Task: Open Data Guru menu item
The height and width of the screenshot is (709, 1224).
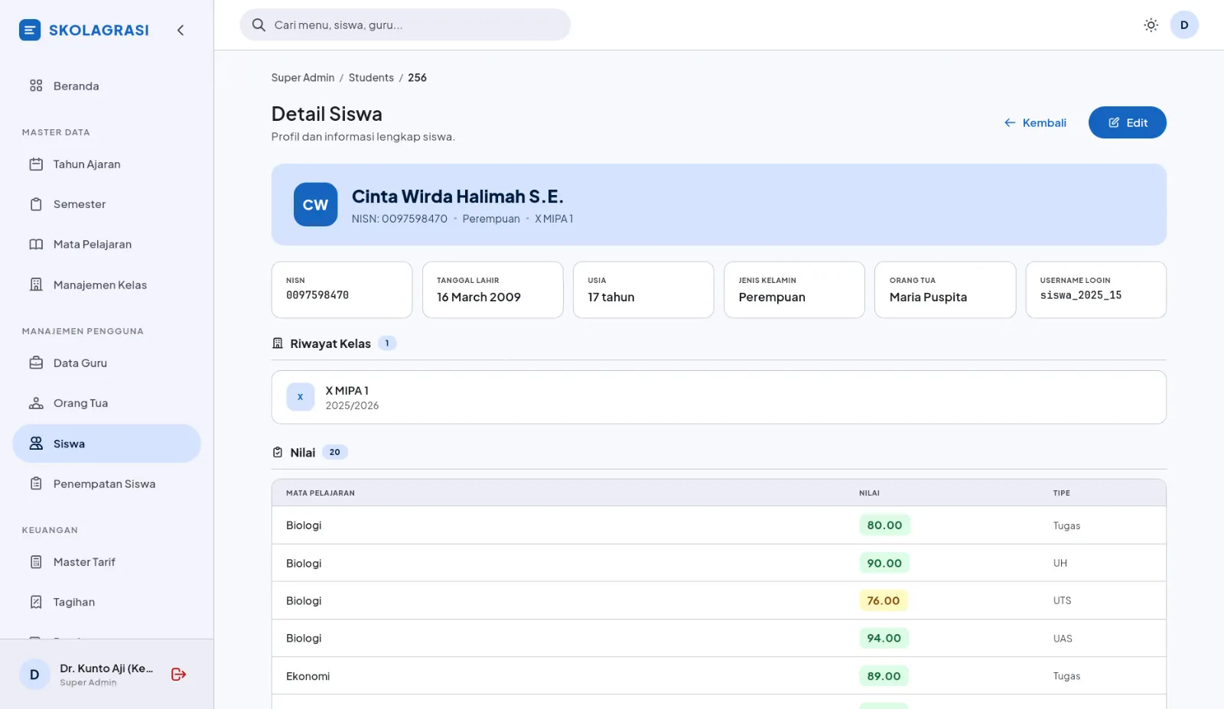Action: 106,363
